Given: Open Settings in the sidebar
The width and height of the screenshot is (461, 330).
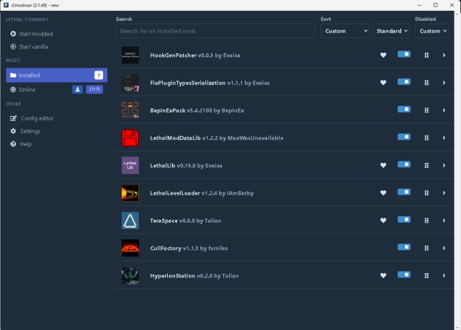Looking at the screenshot, I should coord(25,131).
